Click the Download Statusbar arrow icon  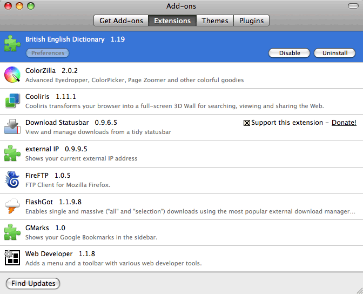(12, 126)
